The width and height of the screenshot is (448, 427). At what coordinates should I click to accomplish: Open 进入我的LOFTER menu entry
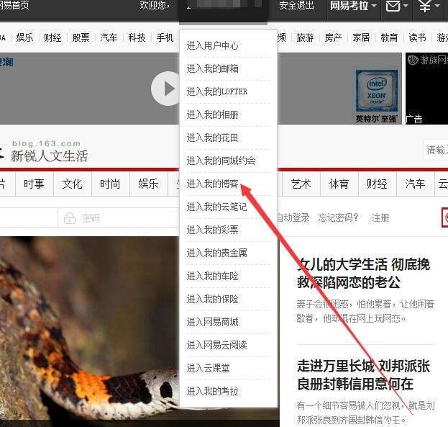tap(217, 91)
